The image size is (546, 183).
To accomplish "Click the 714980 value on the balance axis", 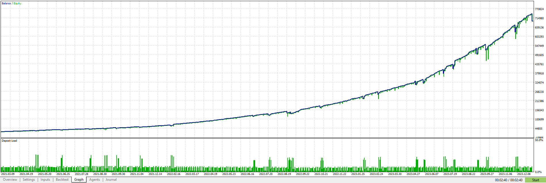I will 539,18.
